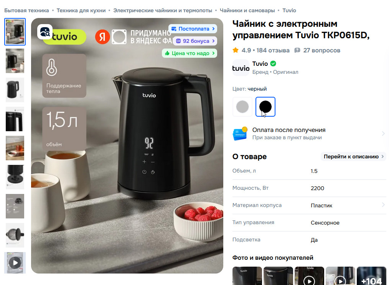Open the 27 вопросов question icon
The height and width of the screenshot is (285, 389).
[297, 50]
